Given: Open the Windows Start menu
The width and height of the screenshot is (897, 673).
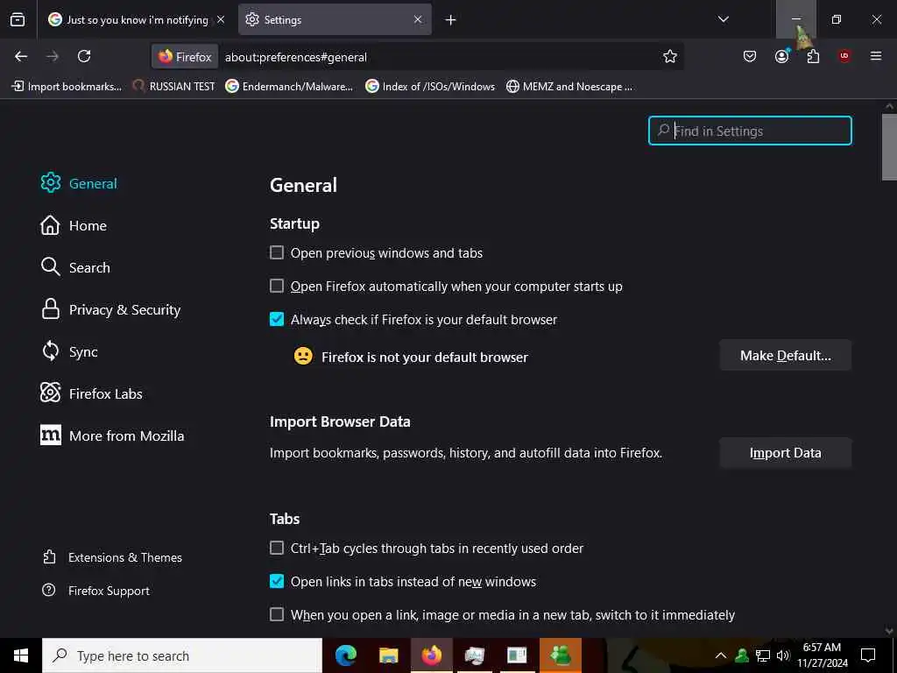Looking at the screenshot, I should click(x=21, y=655).
